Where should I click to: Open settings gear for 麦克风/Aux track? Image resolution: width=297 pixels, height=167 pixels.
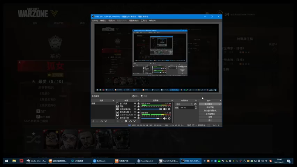(169, 109)
